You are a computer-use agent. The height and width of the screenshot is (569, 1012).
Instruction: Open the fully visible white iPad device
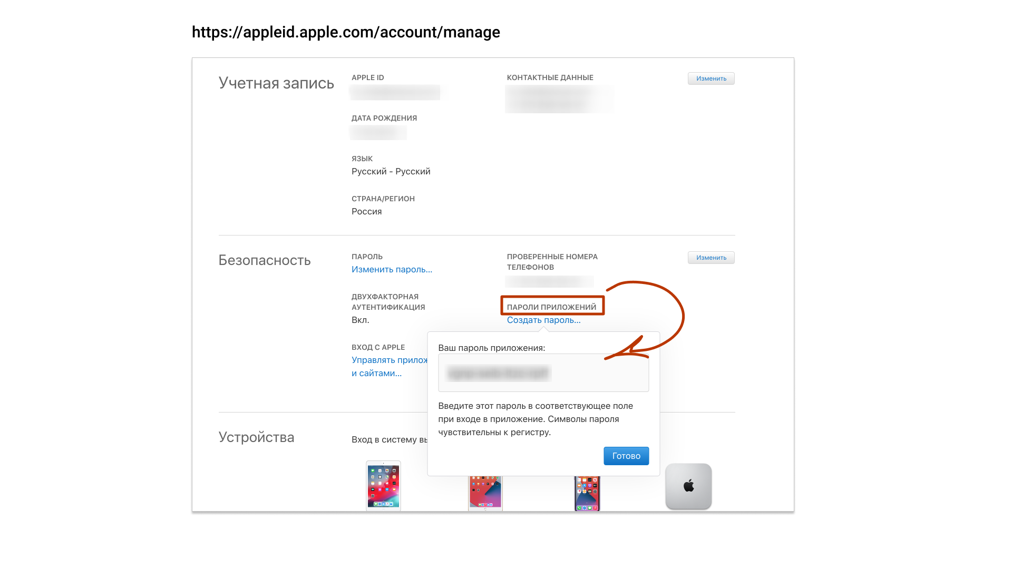coord(383,486)
